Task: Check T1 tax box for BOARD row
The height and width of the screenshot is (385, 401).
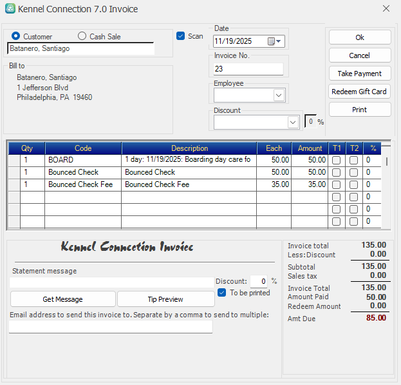Action: click(x=336, y=161)
